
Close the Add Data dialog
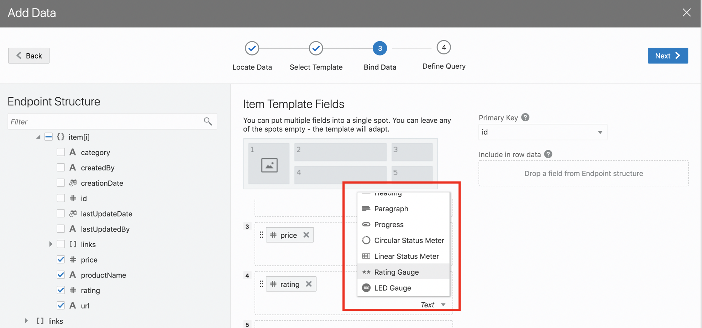pyautogui.click(x=687, y=12)
